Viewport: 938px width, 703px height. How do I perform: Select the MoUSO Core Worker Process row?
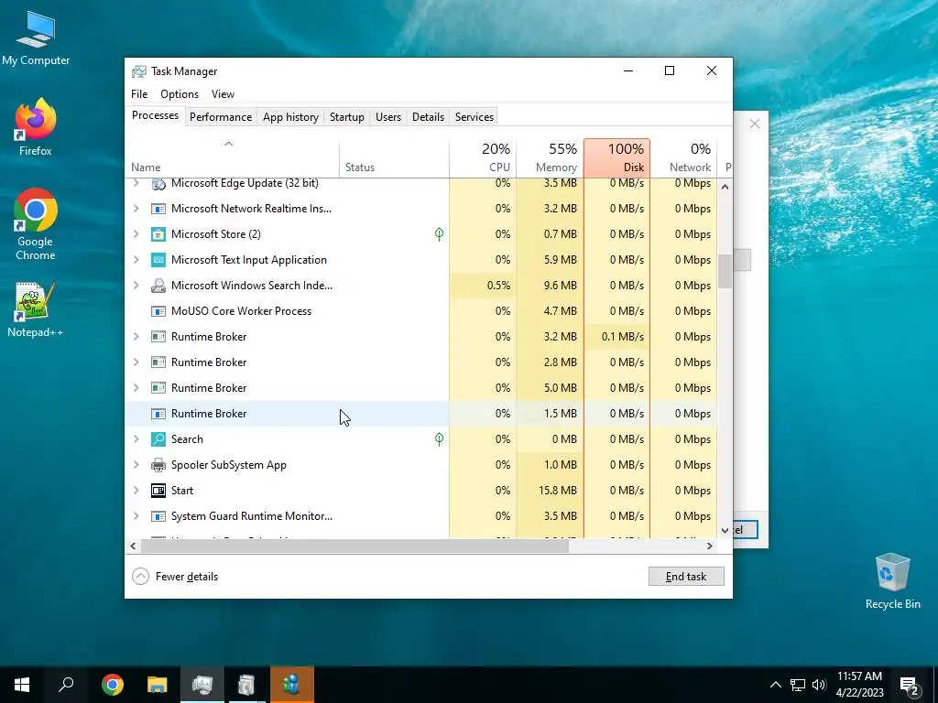421,311
